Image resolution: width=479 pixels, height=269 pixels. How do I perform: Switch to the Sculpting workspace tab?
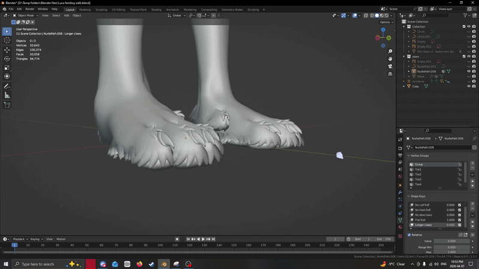coord(101,10)
